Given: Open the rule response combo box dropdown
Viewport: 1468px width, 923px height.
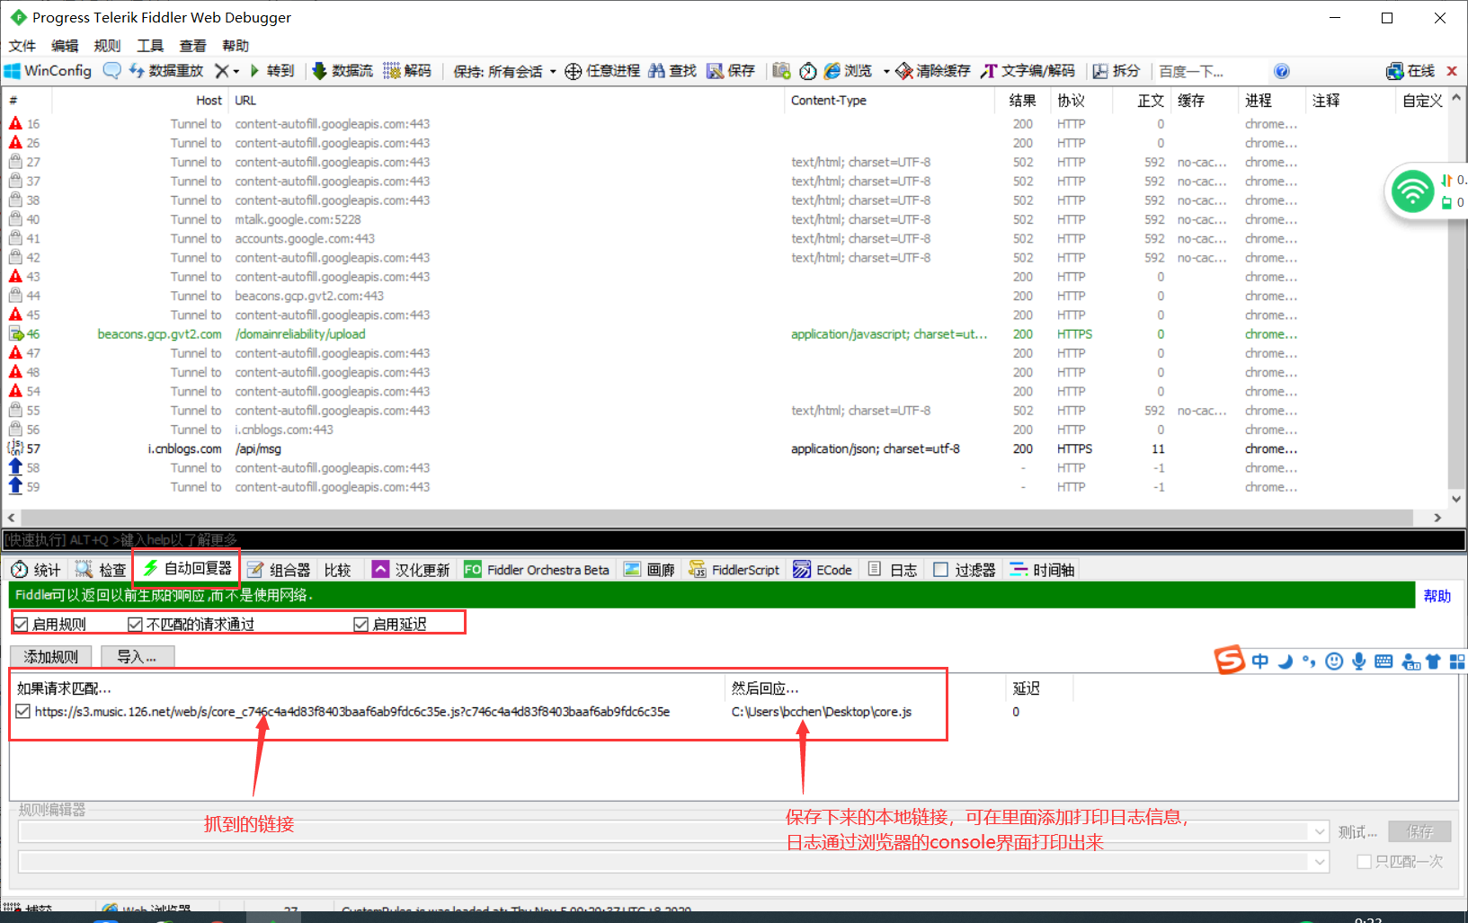Looking at the screenshot, I should pos(1319,863).
